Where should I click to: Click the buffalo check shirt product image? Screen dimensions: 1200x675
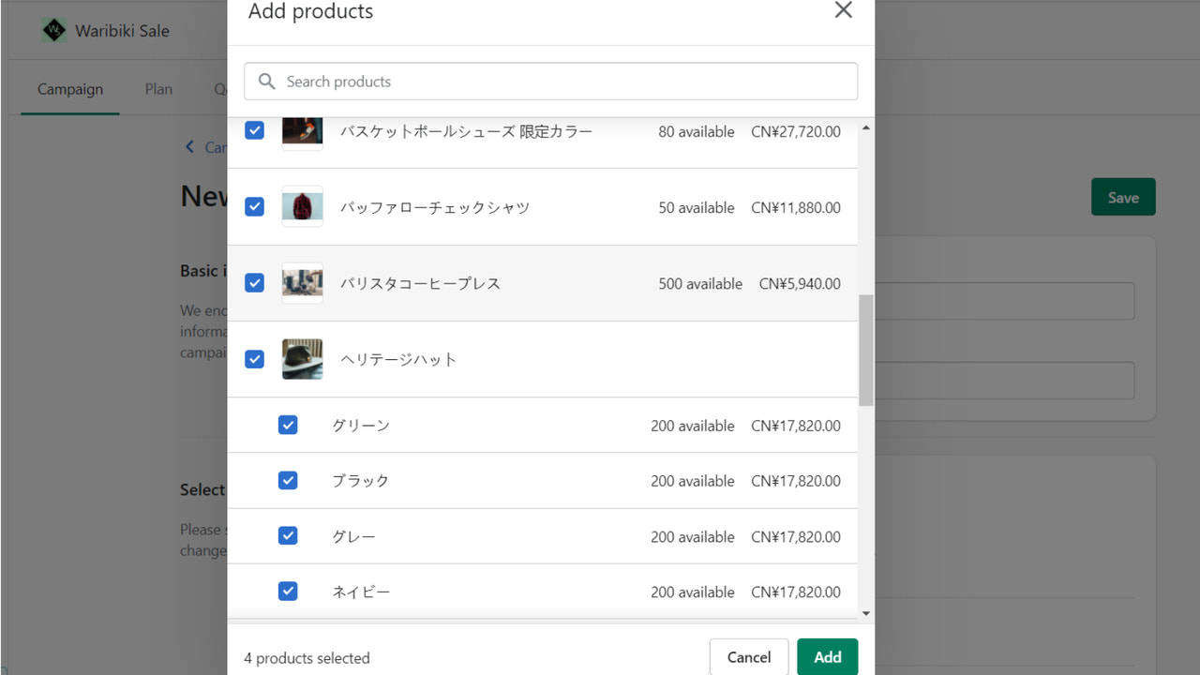(x=302, y=207)
